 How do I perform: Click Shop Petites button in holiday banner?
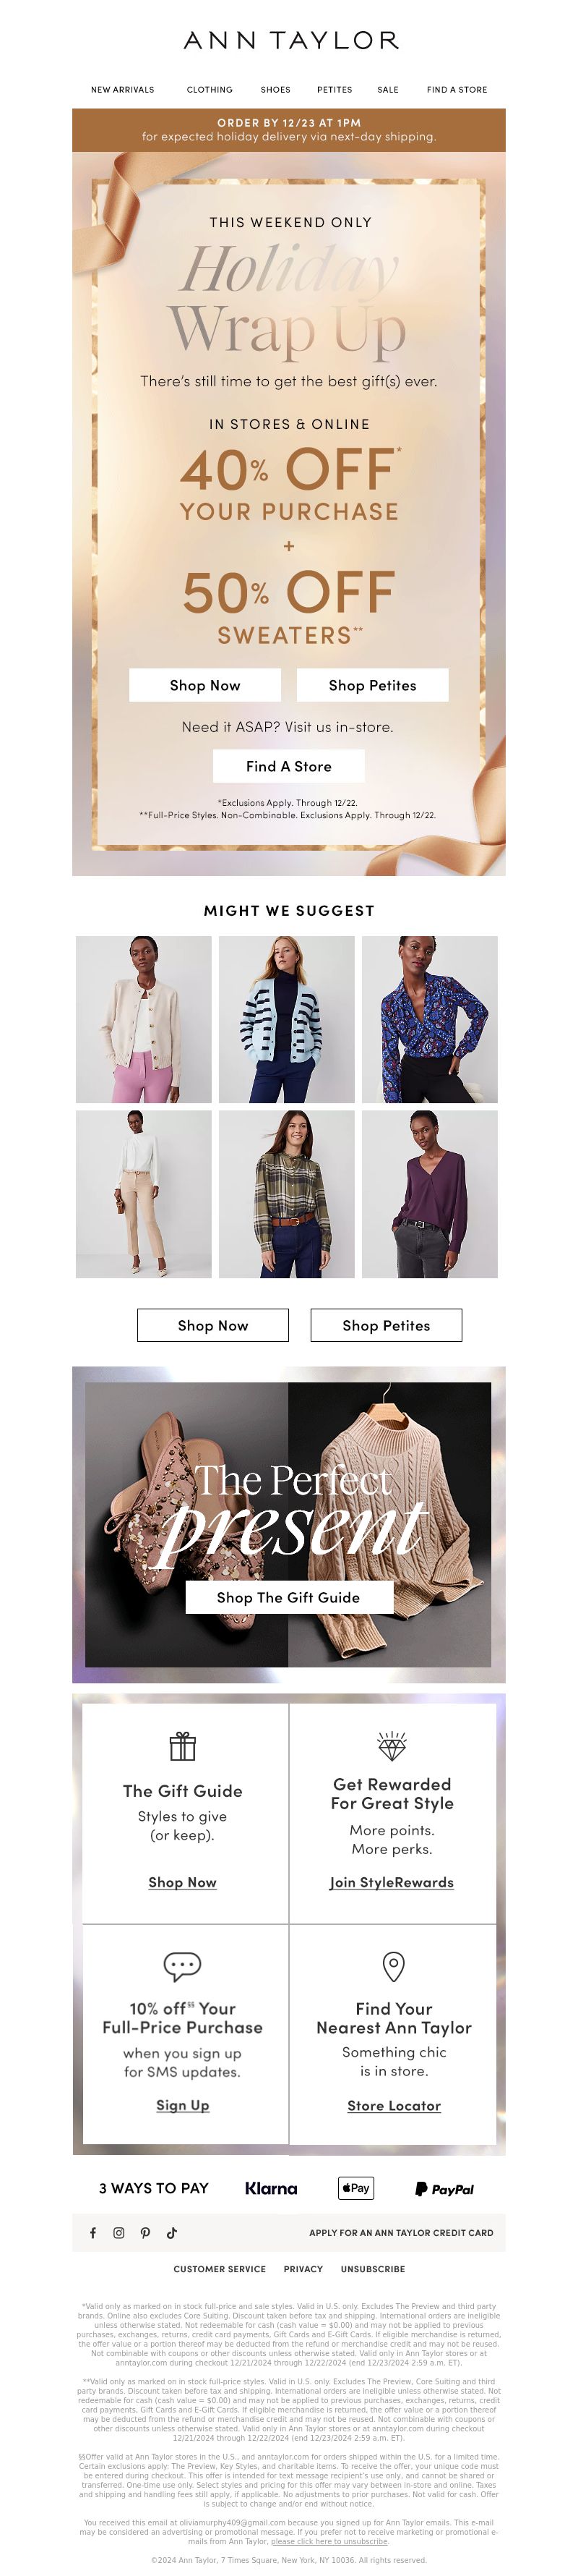(372, 685)
